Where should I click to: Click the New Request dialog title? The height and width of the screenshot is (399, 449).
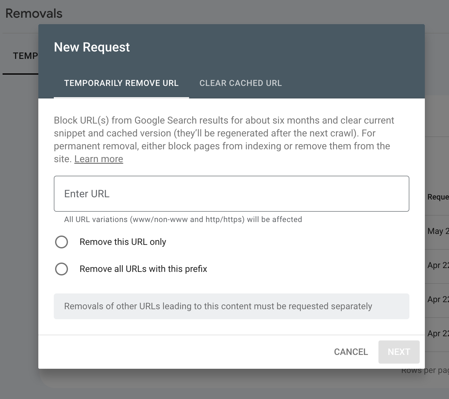92,47
